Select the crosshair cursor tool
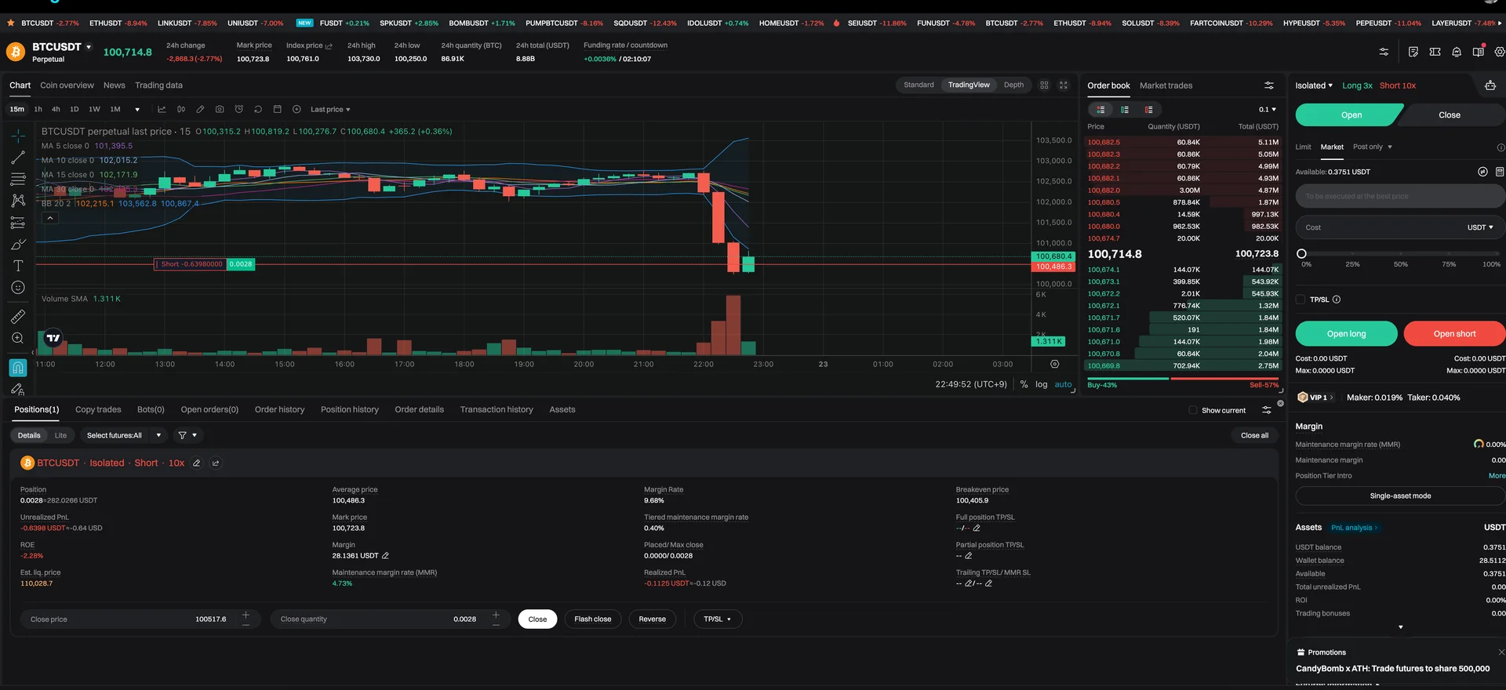The image size is (1506, 690). (18, 136)
